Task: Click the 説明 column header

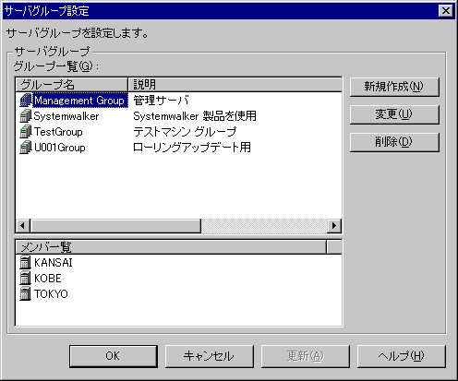Action: coord(235,84)
